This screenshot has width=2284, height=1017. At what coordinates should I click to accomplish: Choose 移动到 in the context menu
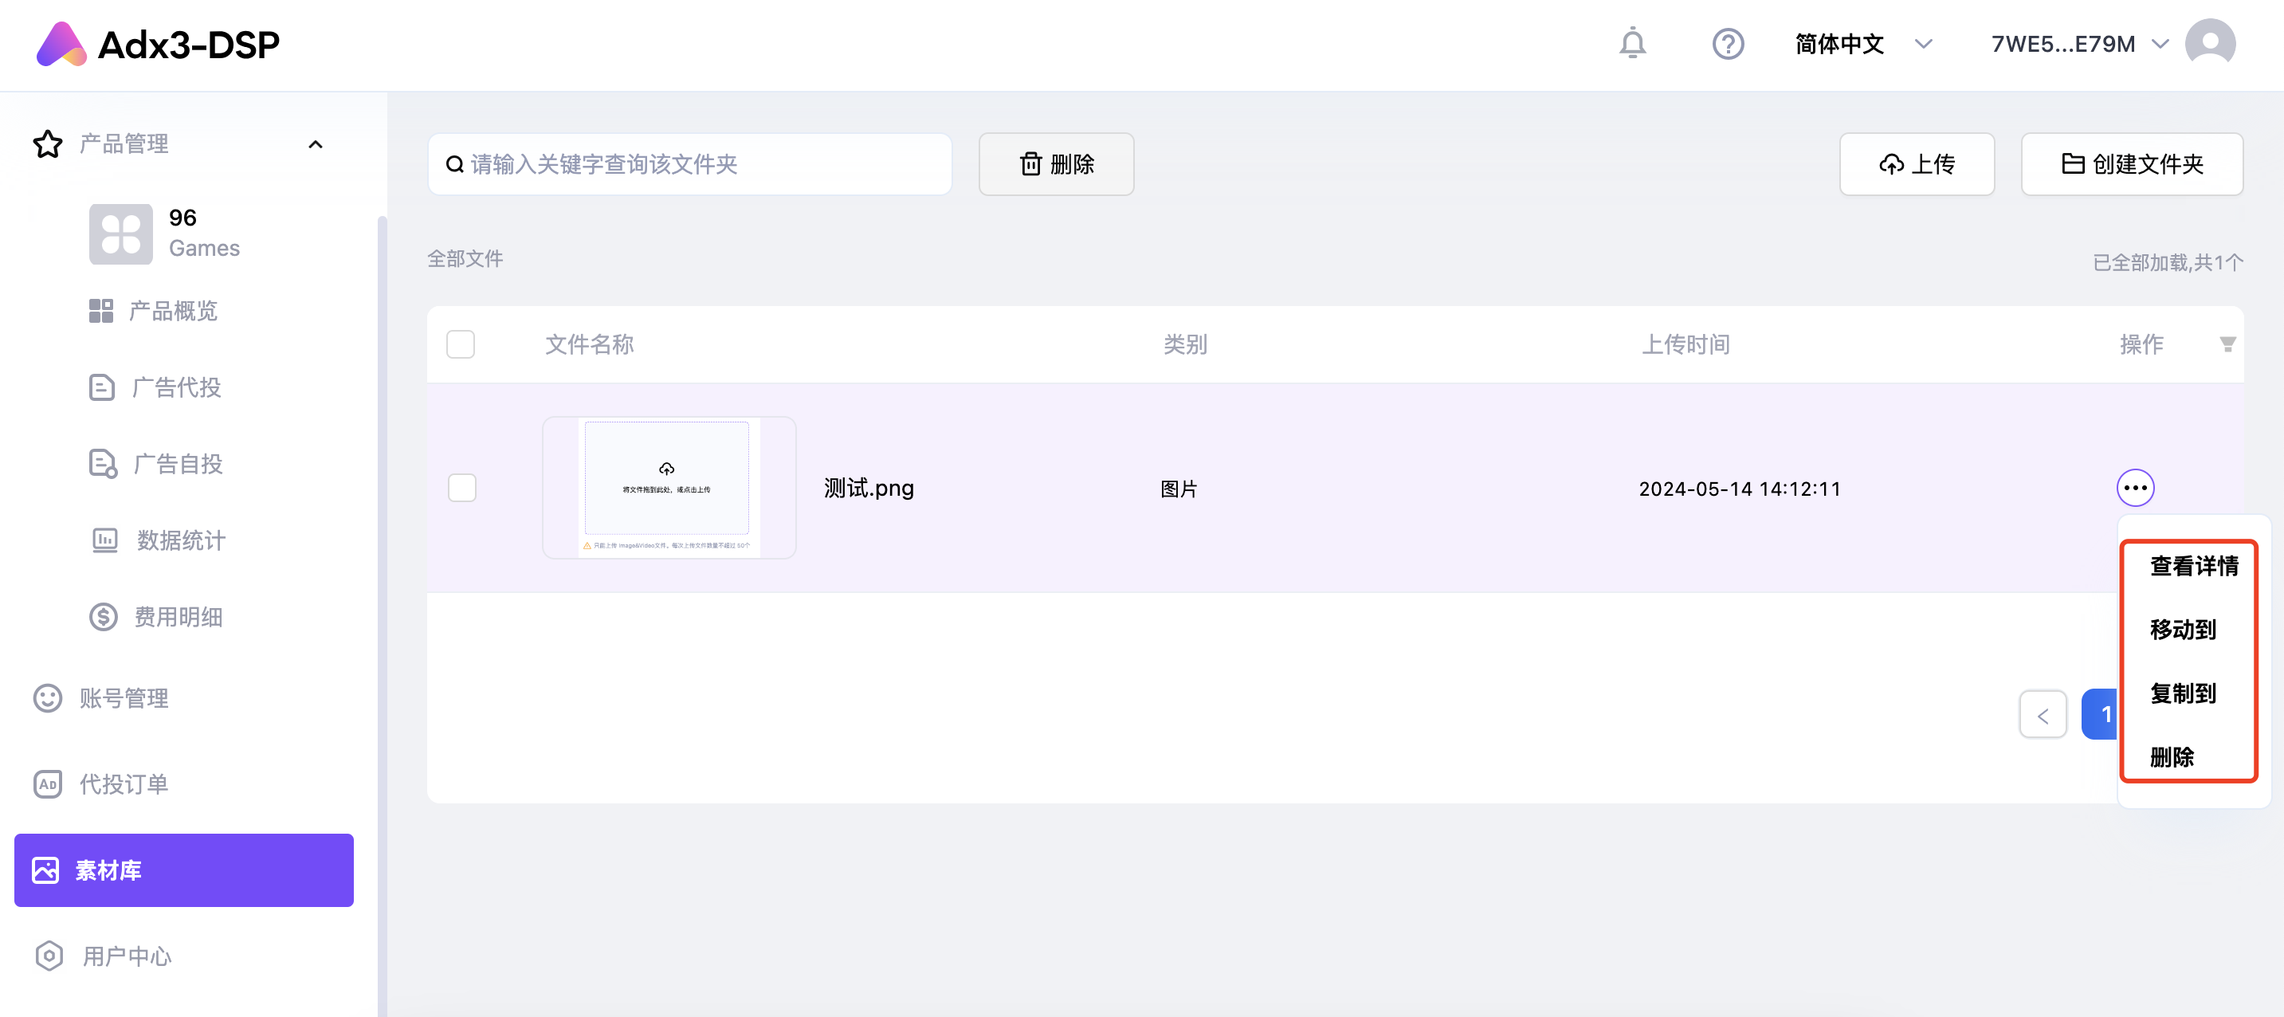click(2182, 630)
